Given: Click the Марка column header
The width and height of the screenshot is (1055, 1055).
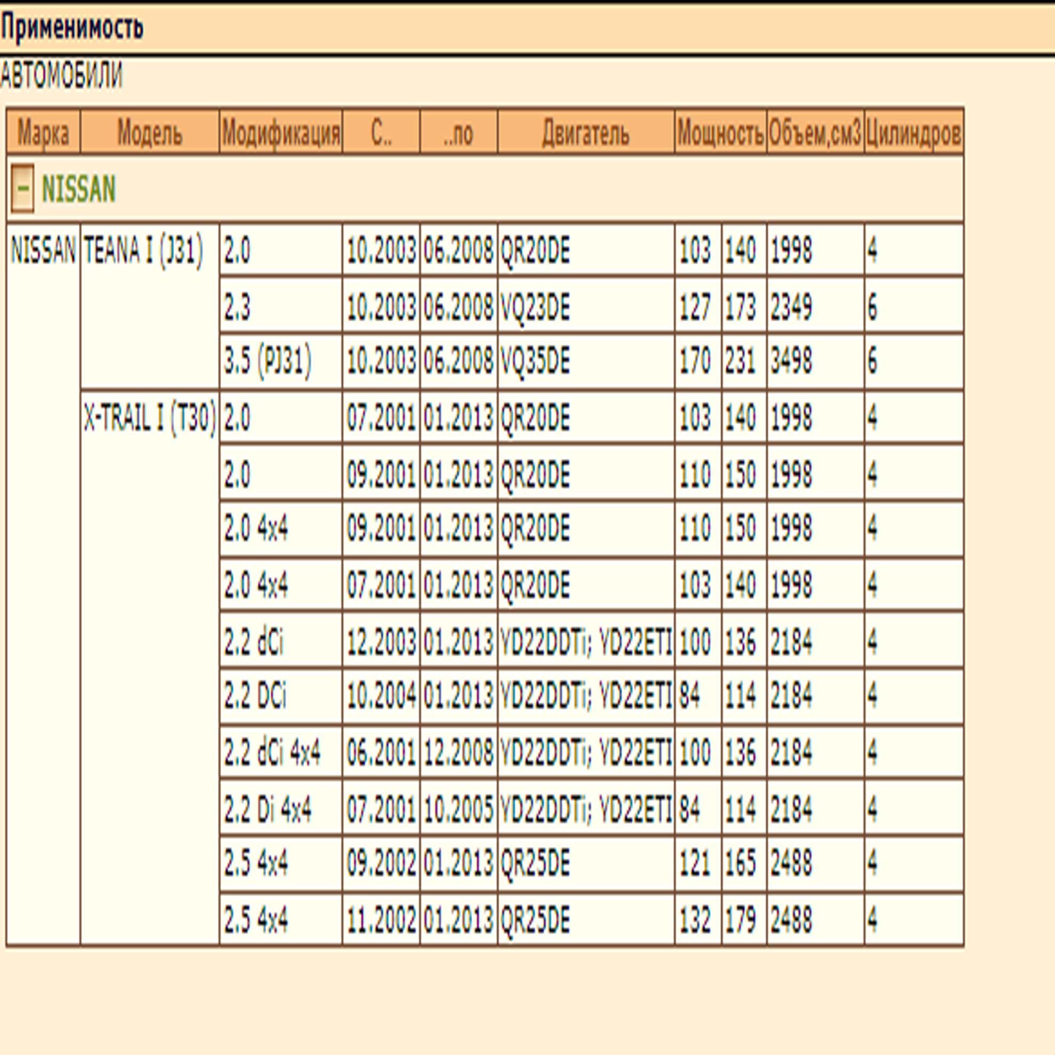Looking at the screenshot, I should tap(43, 133).
